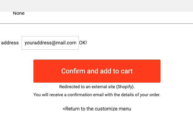Click the back arrow before Return

click(x=64, y=109)
